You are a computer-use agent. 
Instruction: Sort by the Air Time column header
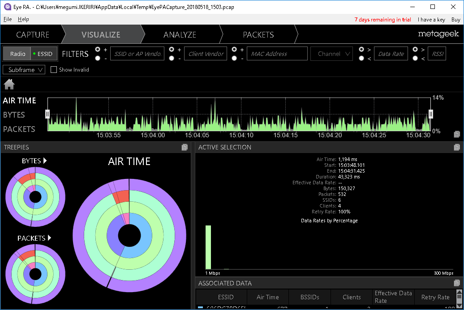tap(267, 297)
